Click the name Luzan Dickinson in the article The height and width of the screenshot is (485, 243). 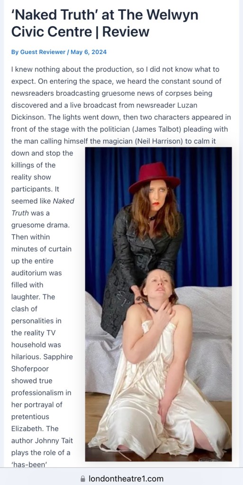coord(104,111)
